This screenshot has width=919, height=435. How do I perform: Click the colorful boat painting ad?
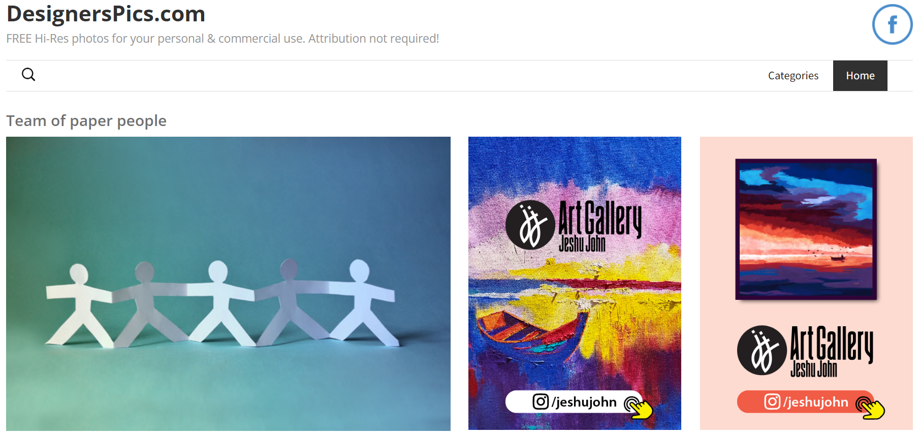pos(575,283)
